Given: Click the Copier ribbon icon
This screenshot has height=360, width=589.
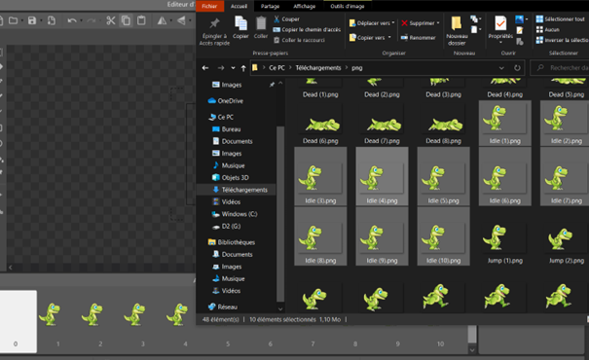Looking at the screenshot, I should pos(240,27).
